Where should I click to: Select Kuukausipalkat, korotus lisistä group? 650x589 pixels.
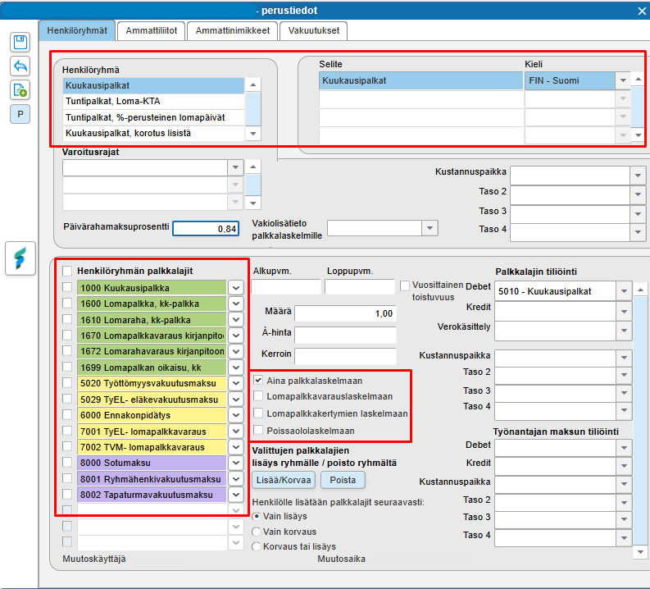click(x=153, y=133)
